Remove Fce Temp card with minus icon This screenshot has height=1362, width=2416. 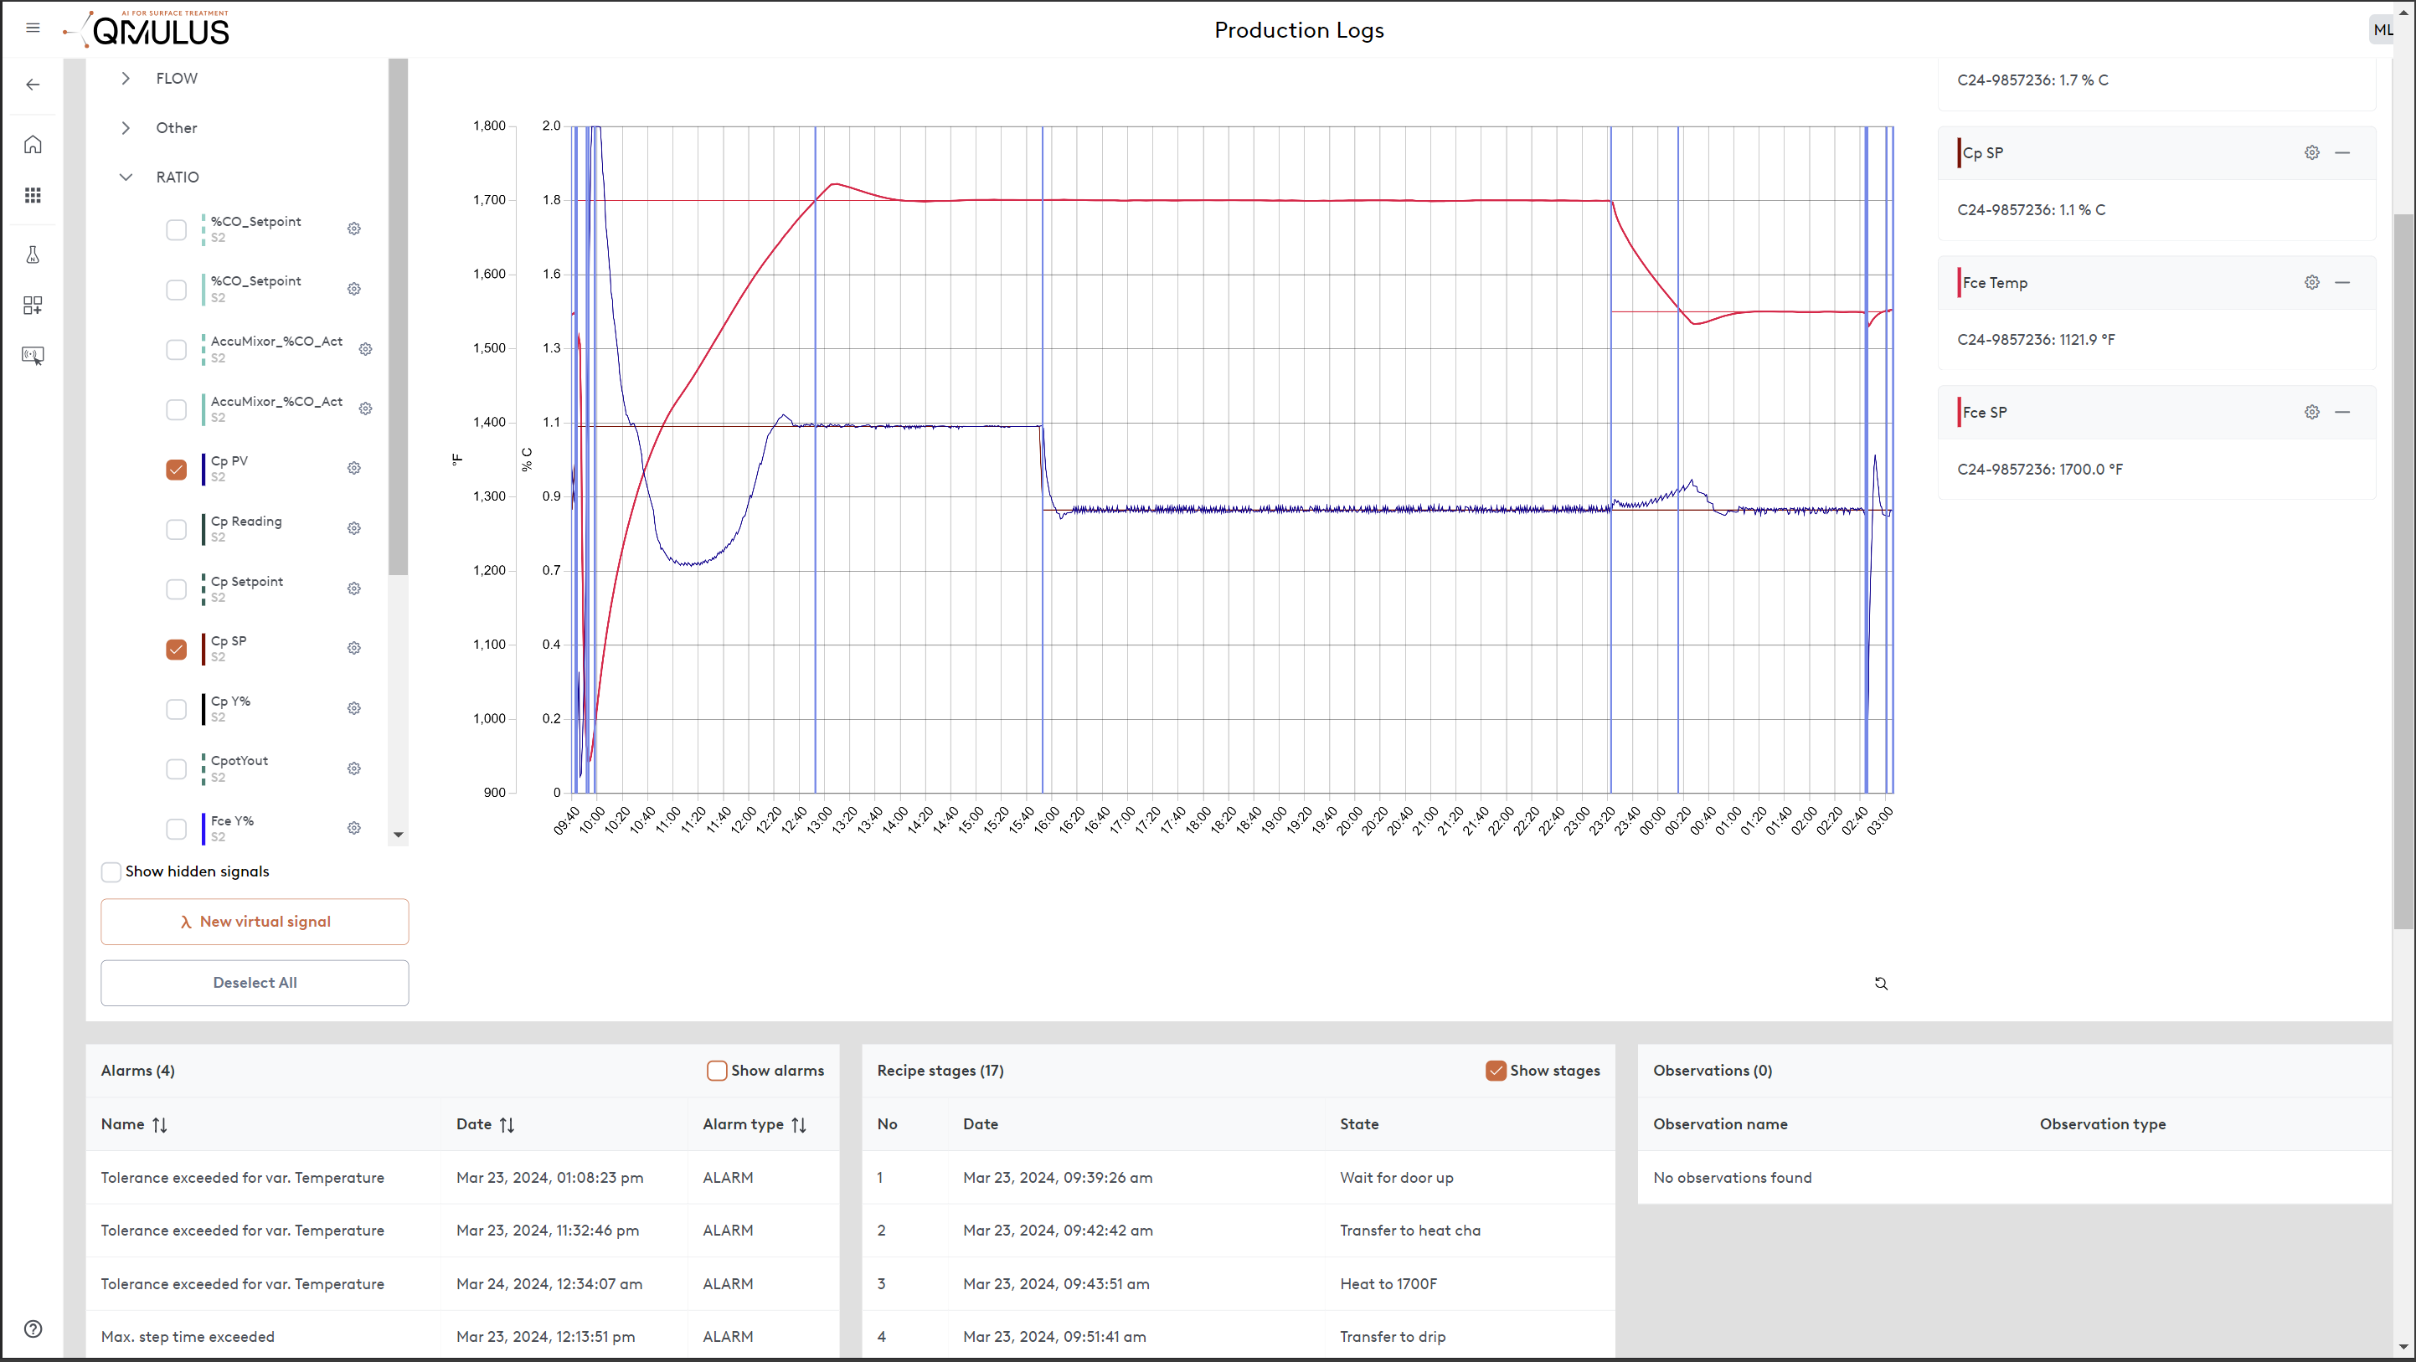tap(2342, 282)
